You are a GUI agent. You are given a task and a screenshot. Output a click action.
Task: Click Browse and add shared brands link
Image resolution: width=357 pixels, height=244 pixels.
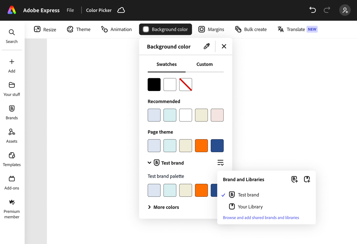click(x=261, y=218)
